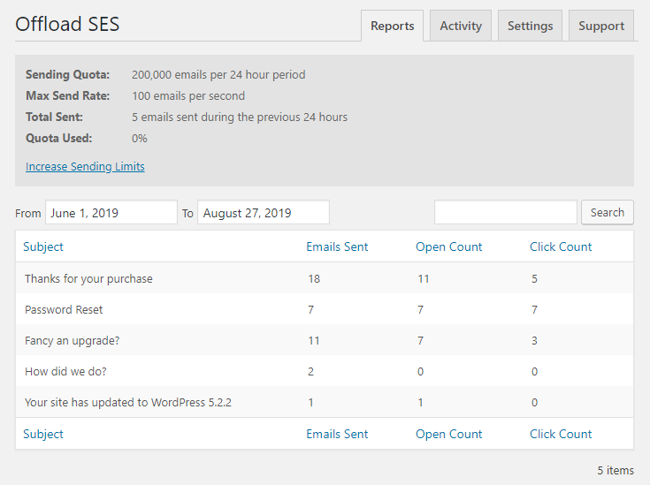Click the Increase Sending Limits link
Viewport: 650px width, 485px height.
pos(85,166)
